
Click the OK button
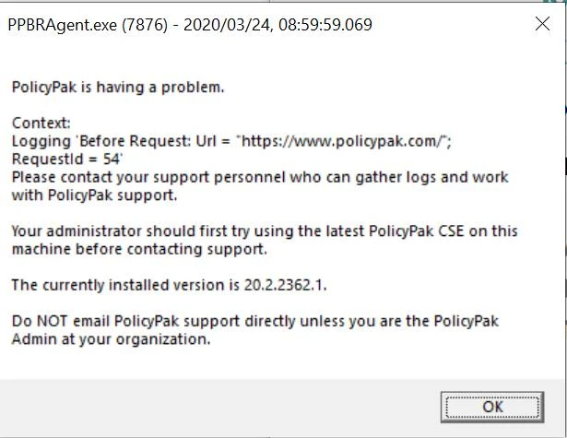pyautogui.click(x=491, y=406)
